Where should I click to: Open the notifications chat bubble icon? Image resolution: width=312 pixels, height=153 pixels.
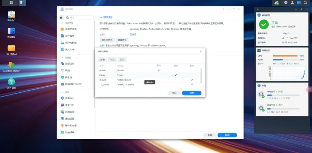click(286, 3)
